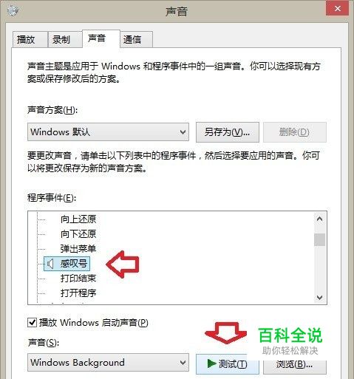The width and height of the screenshot is (354, 379).
Task: Switch to the 播放 tab
Action: coord(30,39)
